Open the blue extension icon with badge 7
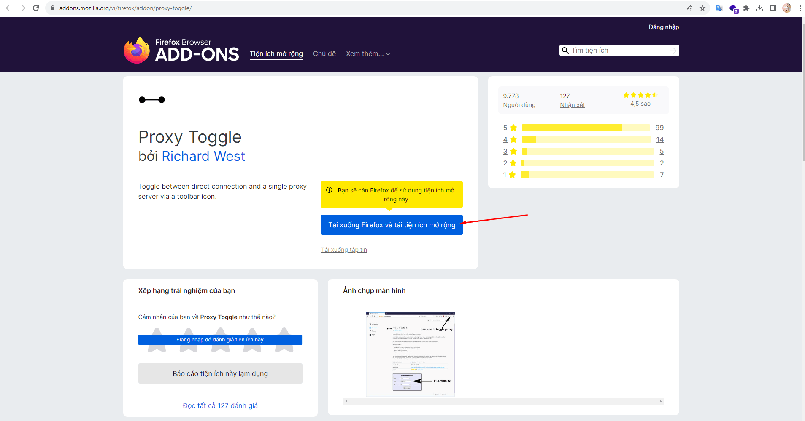Viewport: 805px width, 421px height. pyautogui.click(x=733, y=8)
